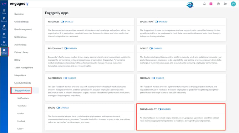
Task: Toggle the 360 Feedback app switch
Action: point(65,78)
